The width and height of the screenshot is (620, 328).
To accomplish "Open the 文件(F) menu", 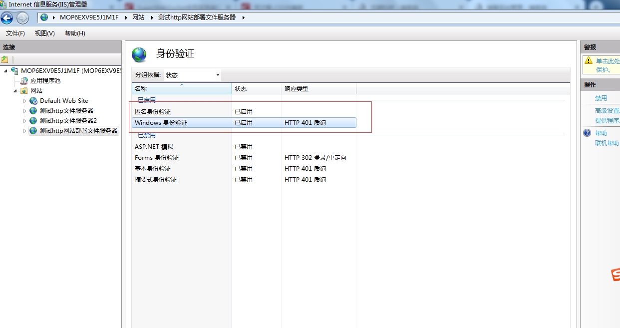I will (x=15, y=33).
